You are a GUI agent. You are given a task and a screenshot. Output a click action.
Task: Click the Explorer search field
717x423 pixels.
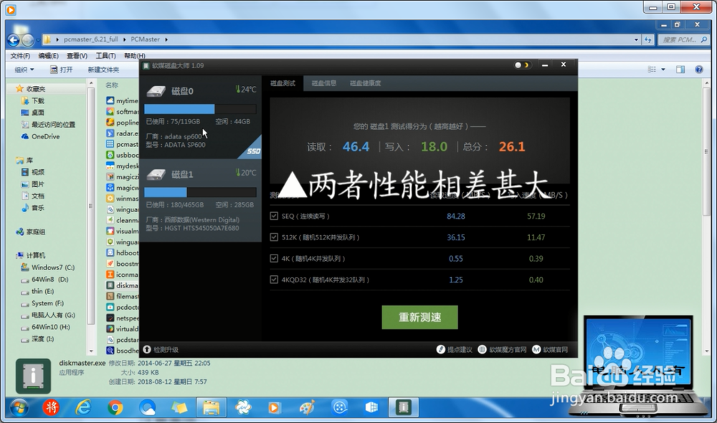(x=683, y=39)
